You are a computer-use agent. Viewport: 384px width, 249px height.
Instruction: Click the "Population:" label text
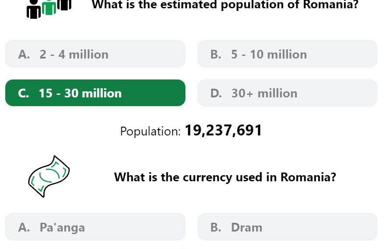150,131
